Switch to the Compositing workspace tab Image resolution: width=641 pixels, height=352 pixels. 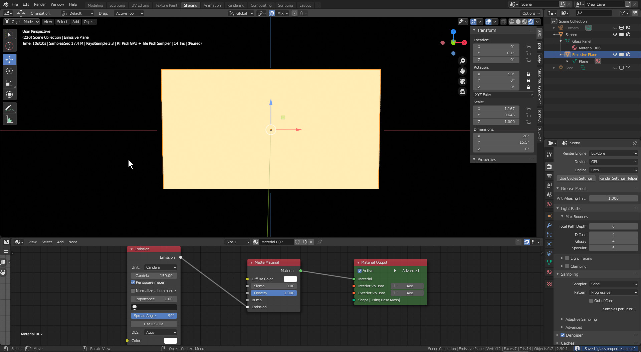(261, 5)
